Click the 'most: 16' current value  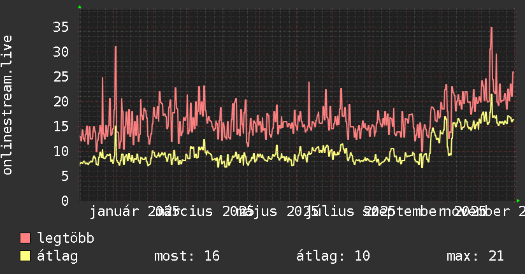tap(187, 256)
